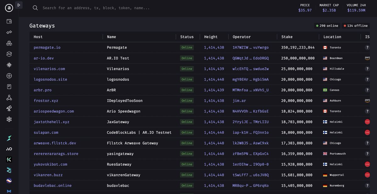377x194 pixels.
Task: Open the rerererararags.store host link
Action: [56, 154]
